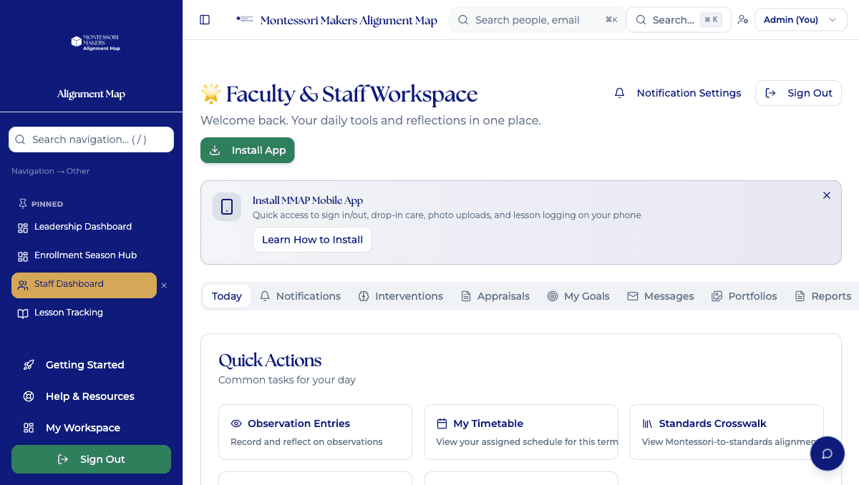Open the chat bubble in the corner
The height and width of the screenshot is (485, 859).
coord(827,454)
